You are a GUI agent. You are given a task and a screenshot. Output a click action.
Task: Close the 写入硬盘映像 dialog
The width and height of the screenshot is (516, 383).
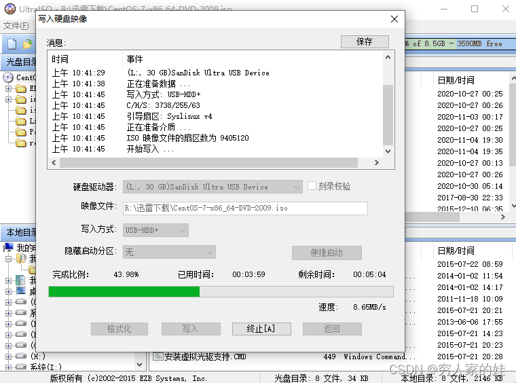click(x=394, y=19)
